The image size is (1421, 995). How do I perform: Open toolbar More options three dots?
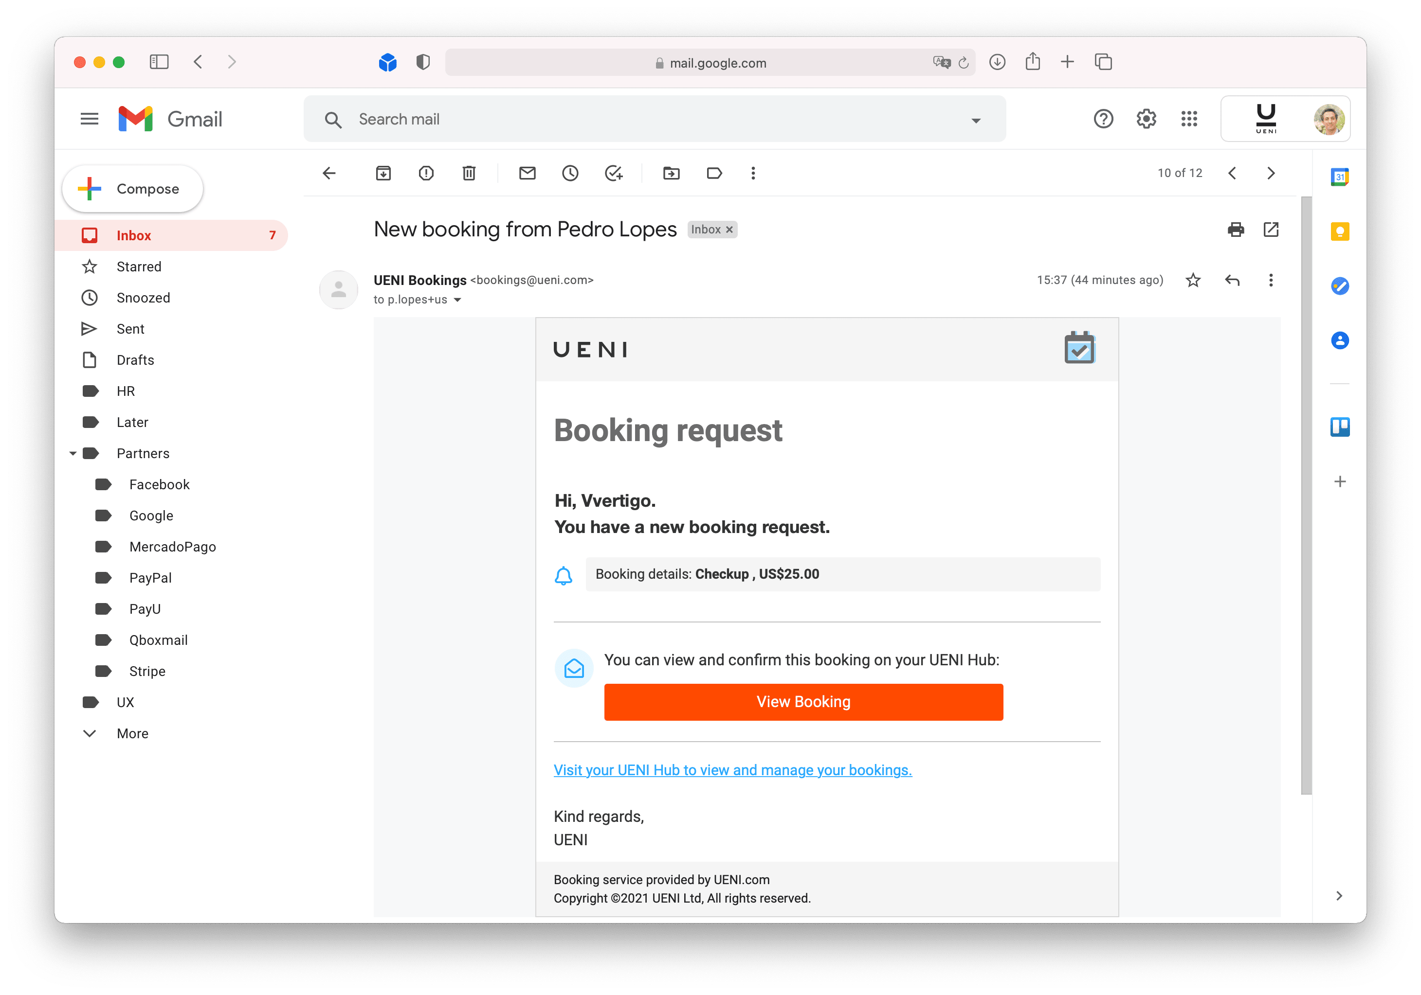pyautogui.click(x=753, y=173)
